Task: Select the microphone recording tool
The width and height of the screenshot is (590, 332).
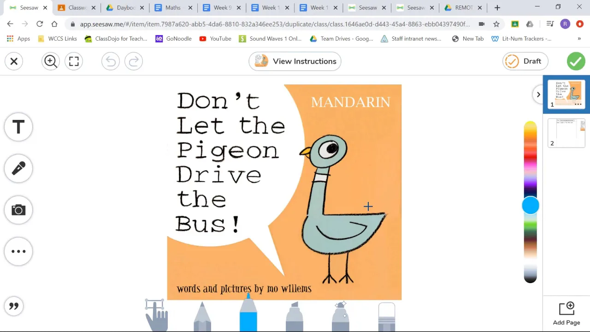Action: click(18, 168)
